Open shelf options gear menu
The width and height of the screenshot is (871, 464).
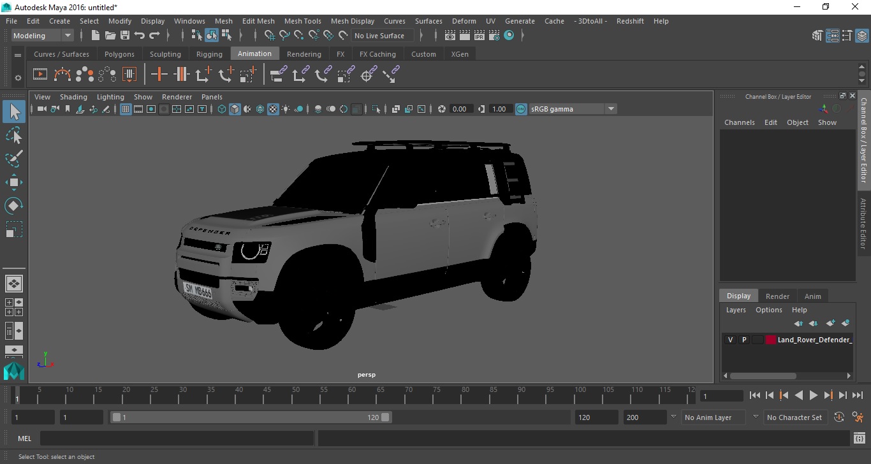pyautogui.click(x=18, y=78)
